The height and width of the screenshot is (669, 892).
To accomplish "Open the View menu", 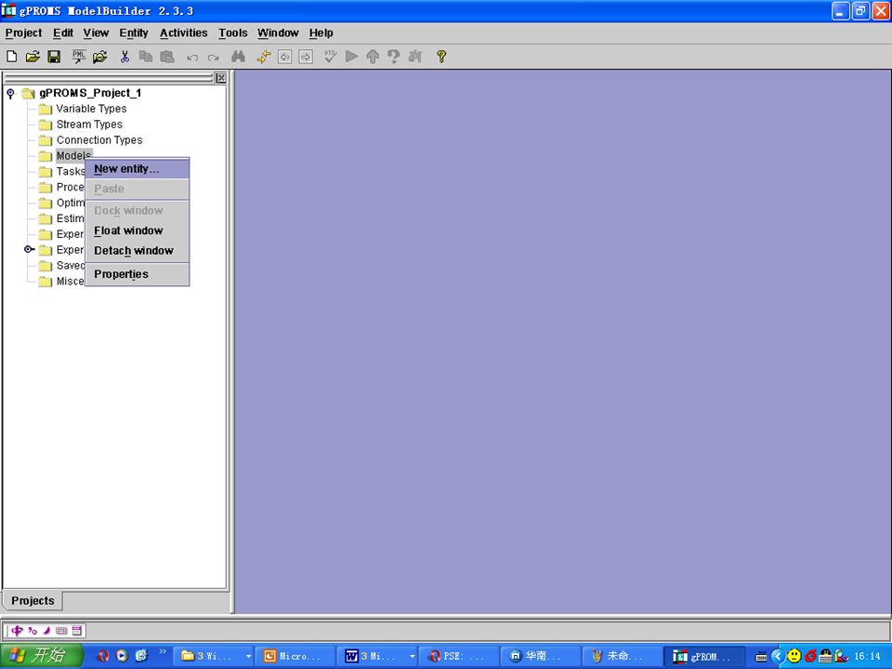I will click(x=96, y=33).
